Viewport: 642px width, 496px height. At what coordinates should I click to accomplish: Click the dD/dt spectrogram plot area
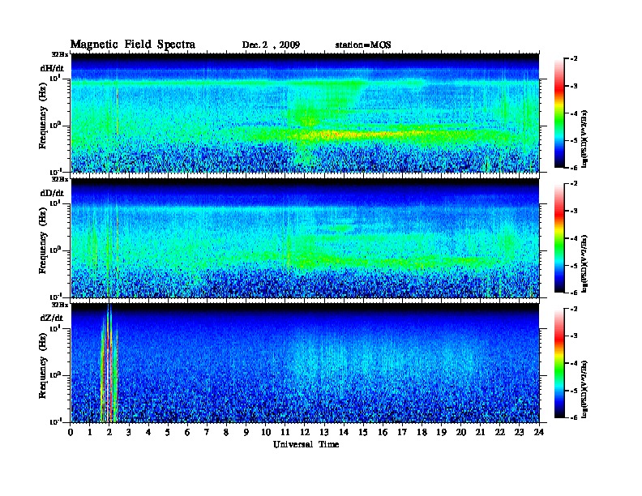[305, 237]
